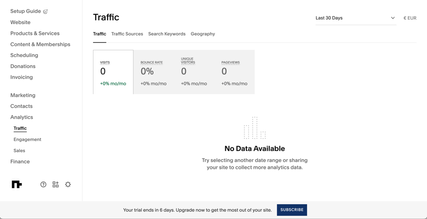427x219 pixels.
Task: Open Donations in the sidebar
Action: tap(23, 66)
